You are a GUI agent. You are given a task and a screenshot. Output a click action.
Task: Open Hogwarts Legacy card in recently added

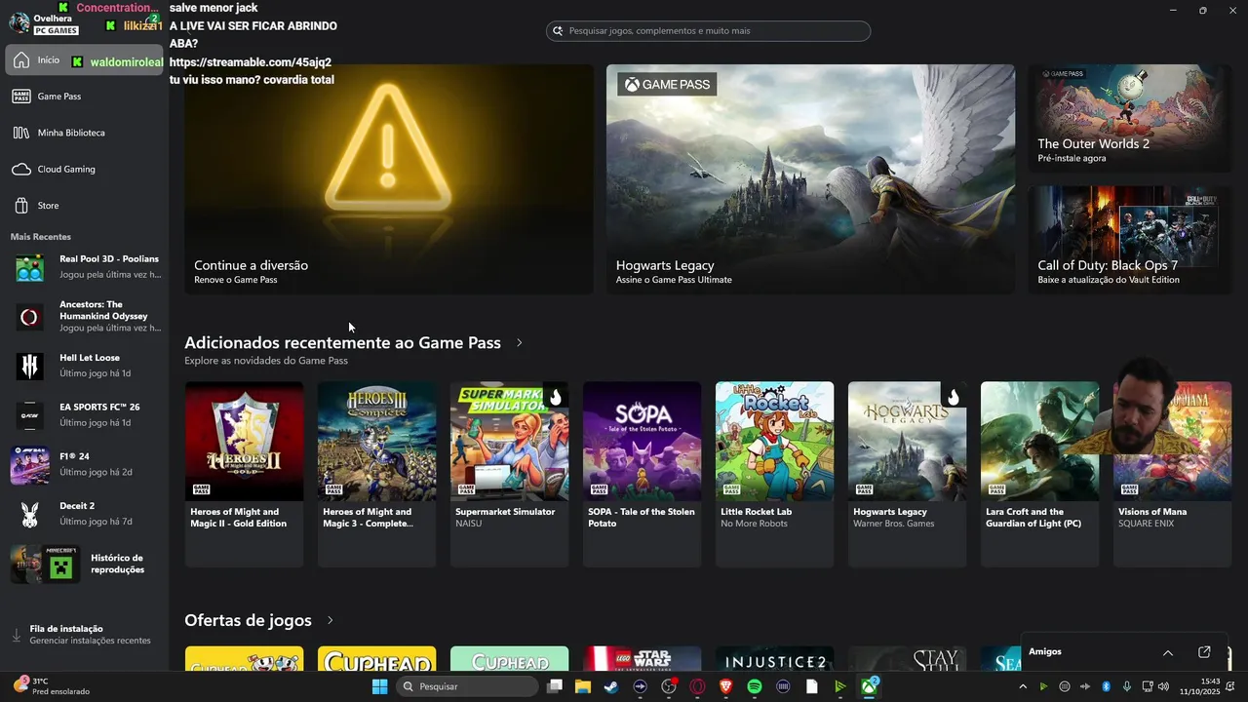pyautogui.click(x=907, y=474)
